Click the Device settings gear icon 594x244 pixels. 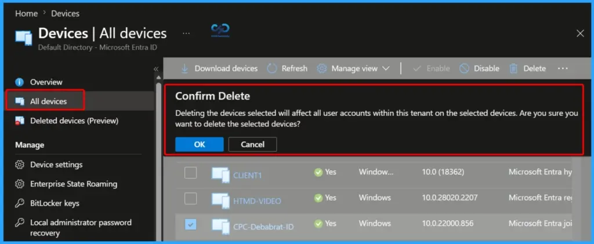[19, 165]
